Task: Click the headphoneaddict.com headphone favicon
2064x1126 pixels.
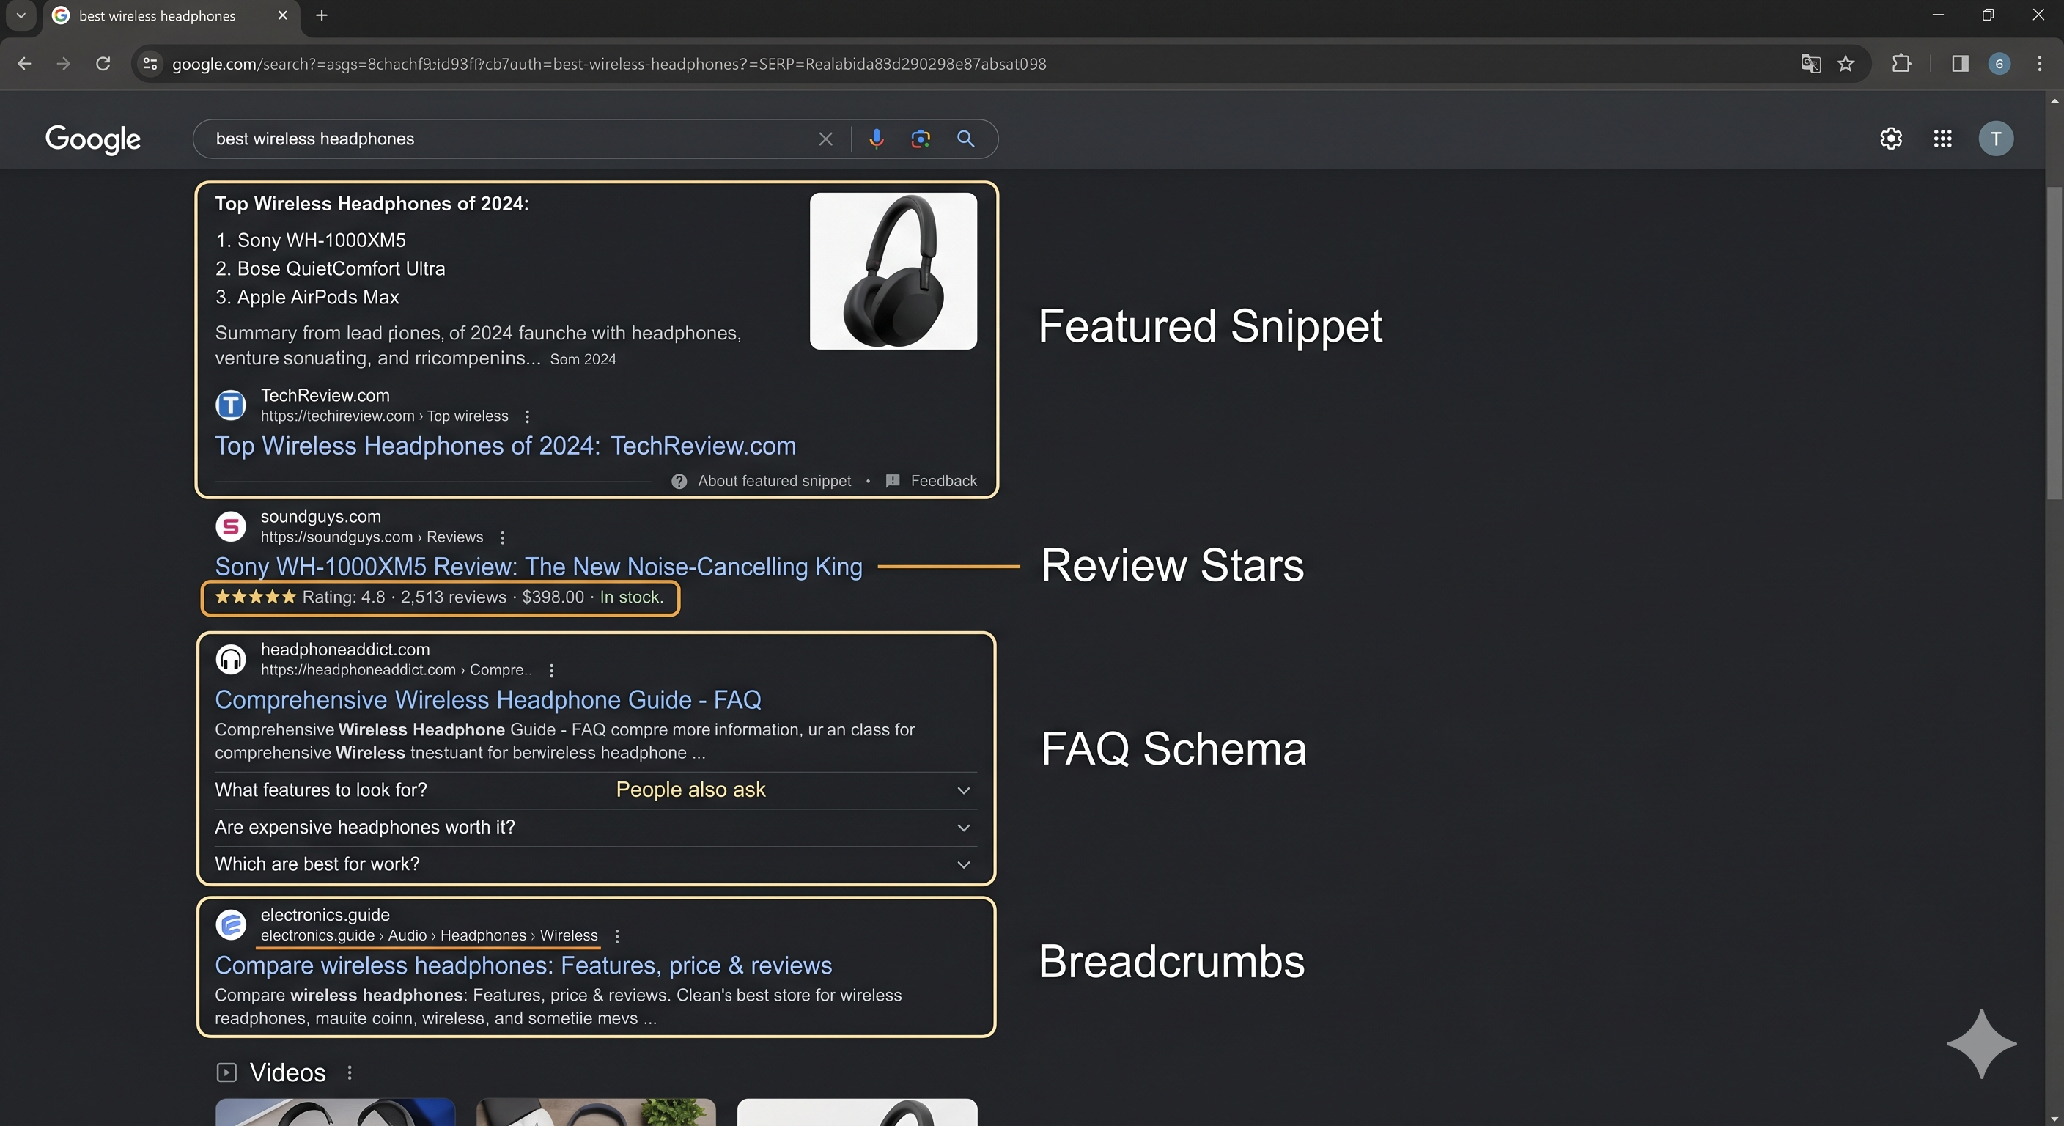Action: [x=231, y=659]
